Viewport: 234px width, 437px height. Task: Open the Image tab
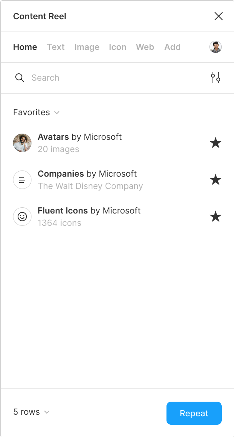(x=87, y=47)
